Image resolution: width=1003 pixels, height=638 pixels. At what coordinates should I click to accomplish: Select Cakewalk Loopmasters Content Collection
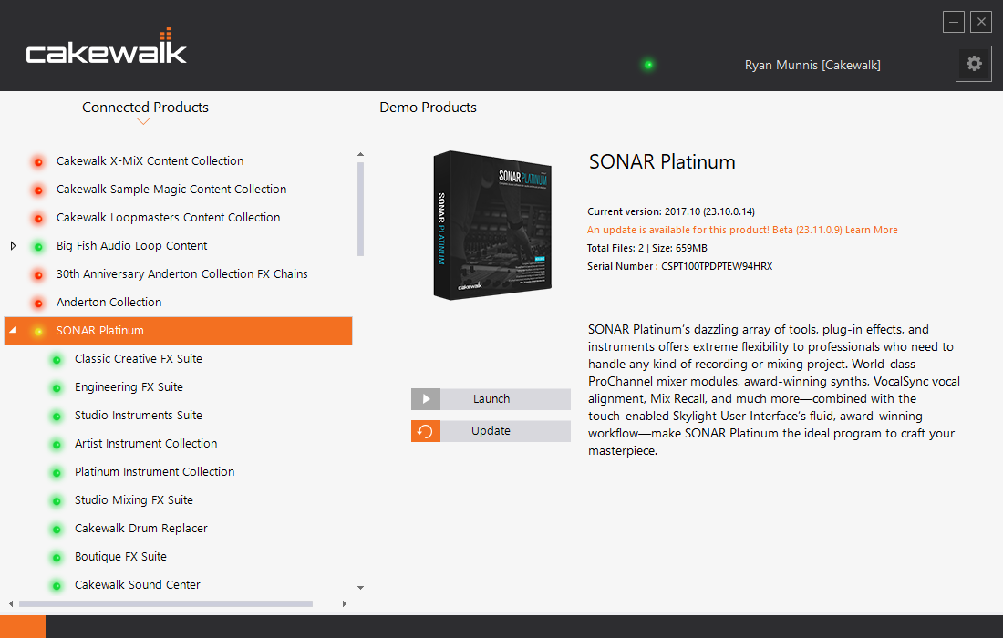[168, 218]
